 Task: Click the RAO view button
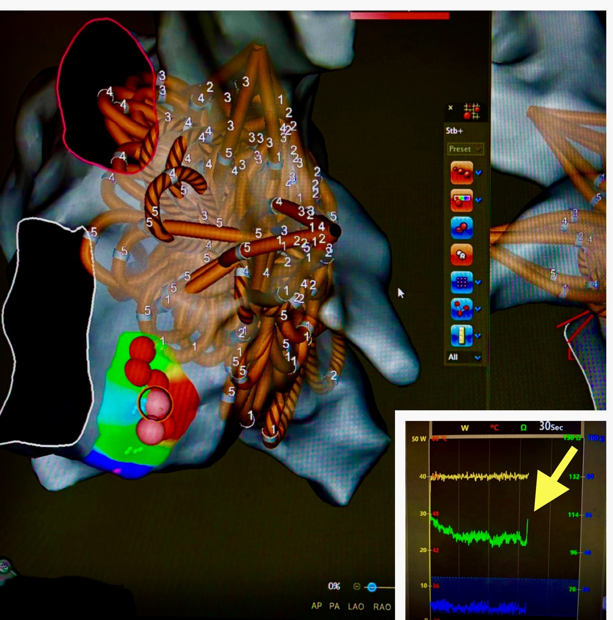[x=382, y=606]
